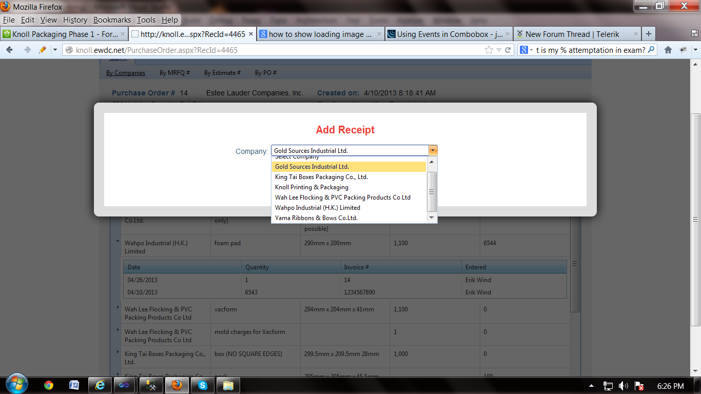Viewport: 701px width, 394px height.
Task: Click the By MRFQ # search link
Action: click(174, 73)
